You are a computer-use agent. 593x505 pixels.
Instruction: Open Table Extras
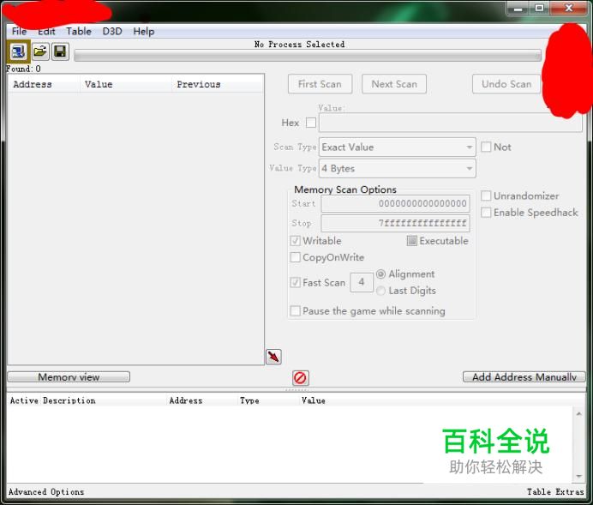coord(555,492)
